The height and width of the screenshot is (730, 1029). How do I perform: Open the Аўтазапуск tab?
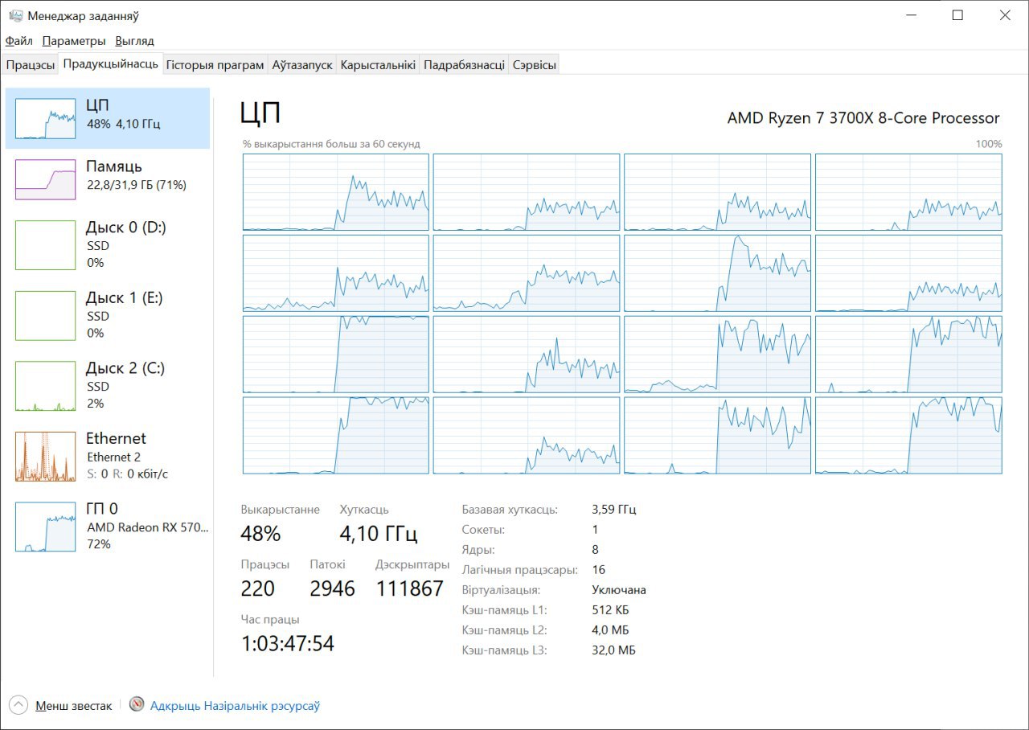[x=302, y=65]
